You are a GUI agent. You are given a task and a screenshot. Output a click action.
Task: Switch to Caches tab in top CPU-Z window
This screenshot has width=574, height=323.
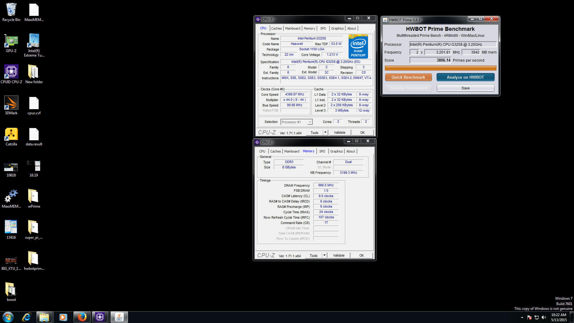[x=276, y=28]
